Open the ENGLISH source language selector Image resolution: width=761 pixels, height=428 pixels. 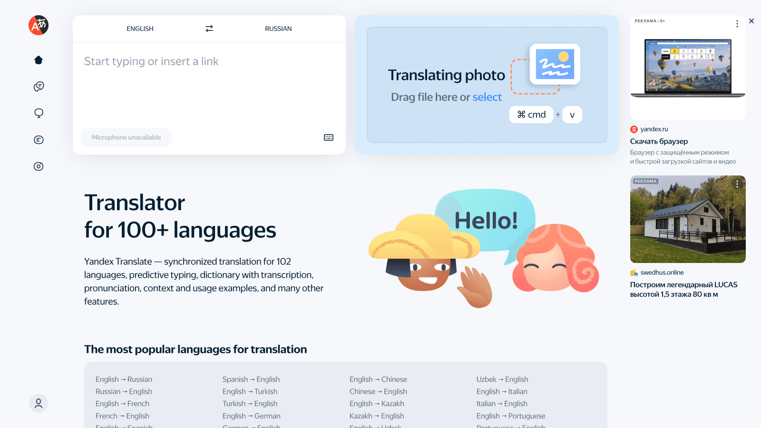pyautogui.click(x=140, y=29)
